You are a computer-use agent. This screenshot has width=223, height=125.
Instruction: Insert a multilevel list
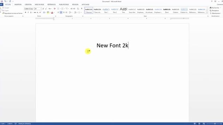click(67, 9)
